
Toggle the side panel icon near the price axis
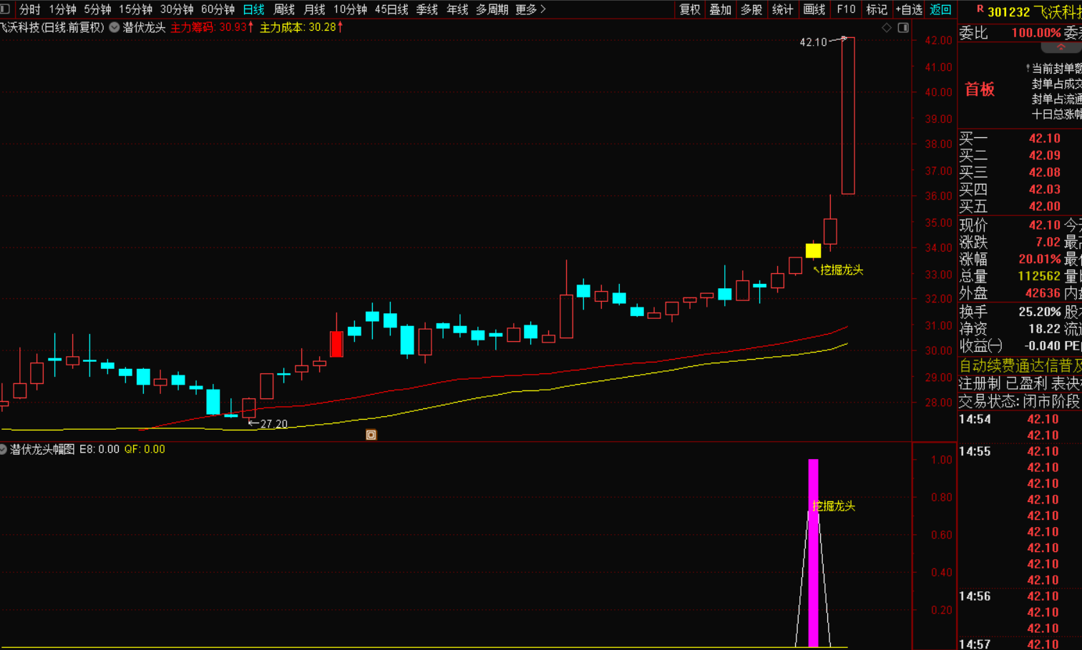pos(903,28)
